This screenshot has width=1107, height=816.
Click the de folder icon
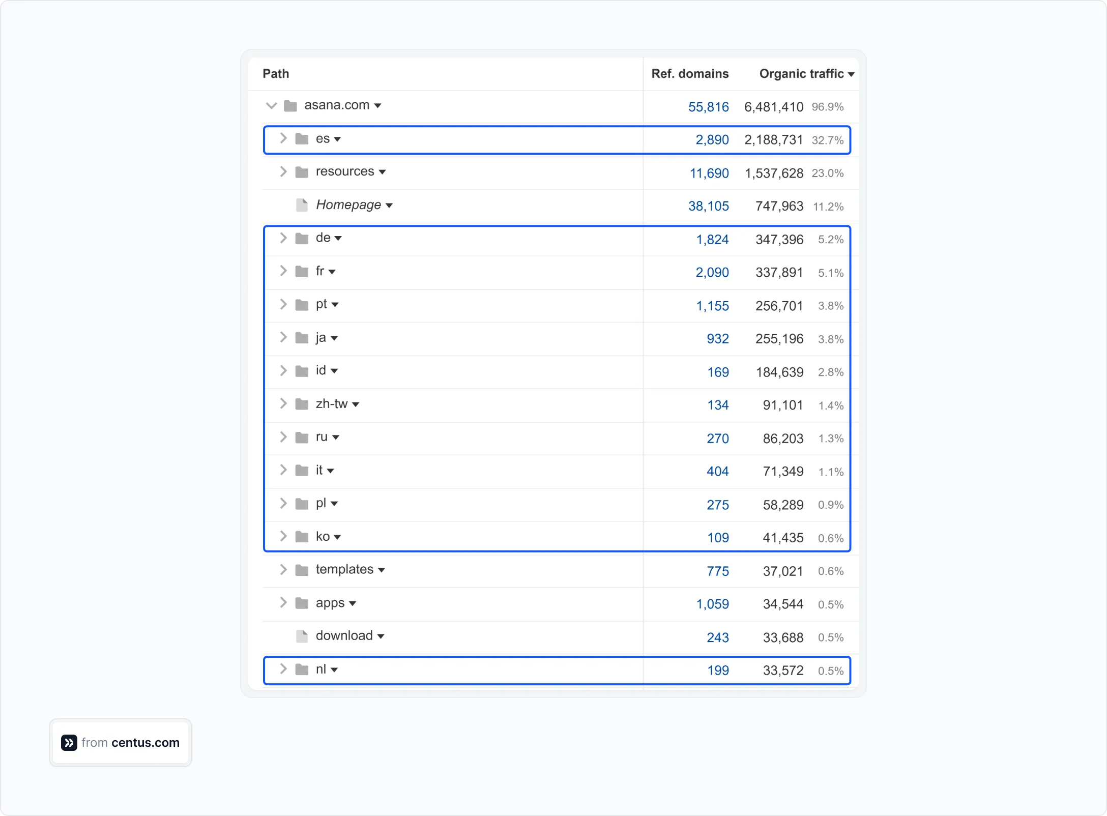(x=301, y=238)
